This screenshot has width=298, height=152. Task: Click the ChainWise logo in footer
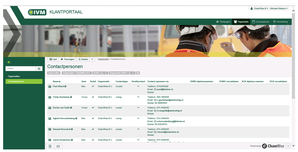[273, 146]
